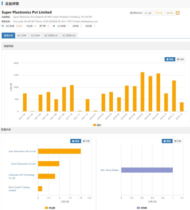The width and height of the screenshot is (190, 210).
Task: Click the 2017-04 bar in history chart
Action: 25,102
